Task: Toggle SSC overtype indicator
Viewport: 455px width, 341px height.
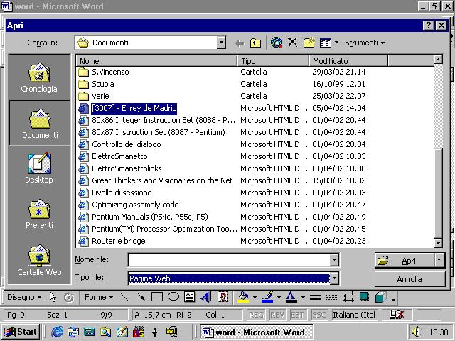Action: point(319,315)
